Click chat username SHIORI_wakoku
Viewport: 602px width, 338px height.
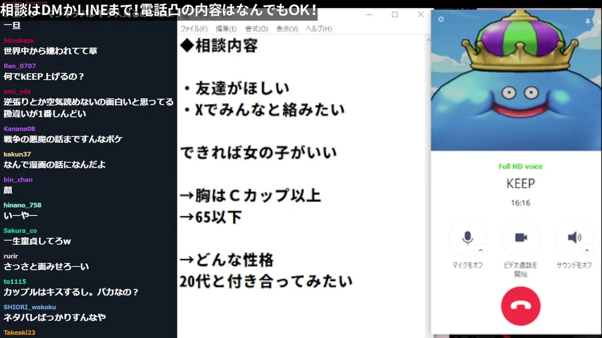tap(31, 307)
